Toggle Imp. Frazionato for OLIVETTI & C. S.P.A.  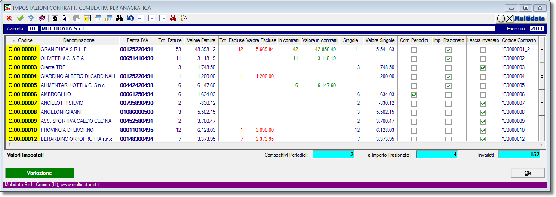coord(448,59)
